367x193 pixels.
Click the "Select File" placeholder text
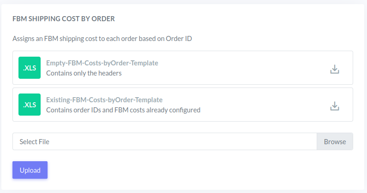coord(35,141)
